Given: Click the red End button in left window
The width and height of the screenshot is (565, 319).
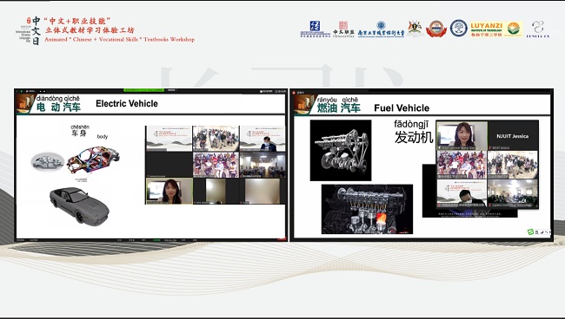Looking at the screenshot, I should pos(282,239).
